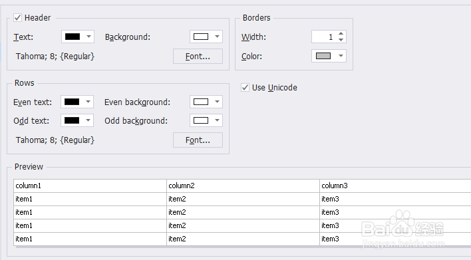Click the column1 header cell in Preview
This screenshot has width=471, height=260.
[90, 186]
